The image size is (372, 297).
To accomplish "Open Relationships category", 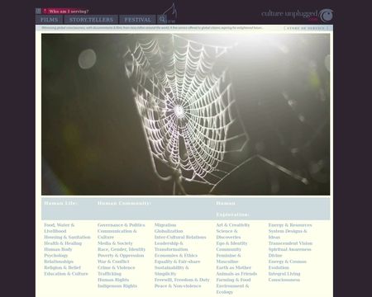I will (59, 262).
